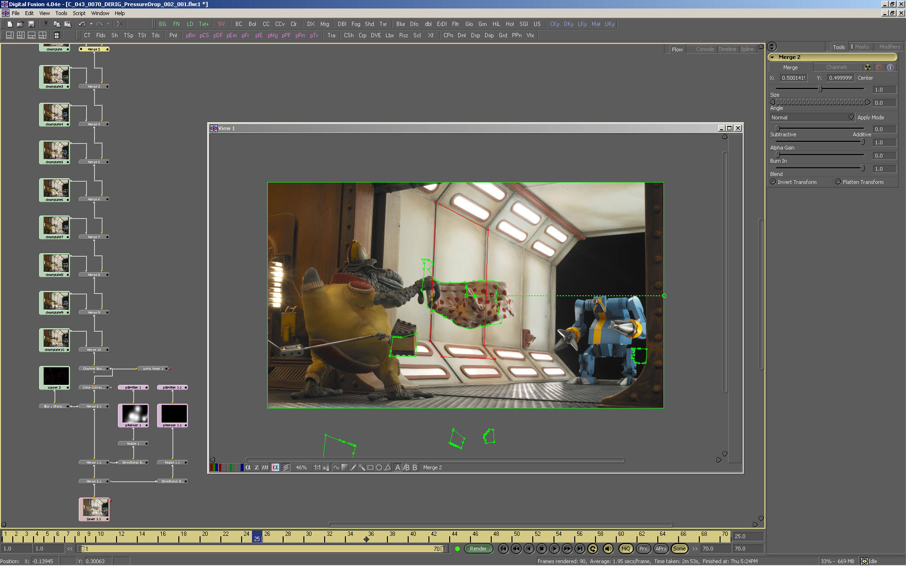Toggle HiQ high quality mode
This screenshot has width=906, height=566.
point(626,549)
